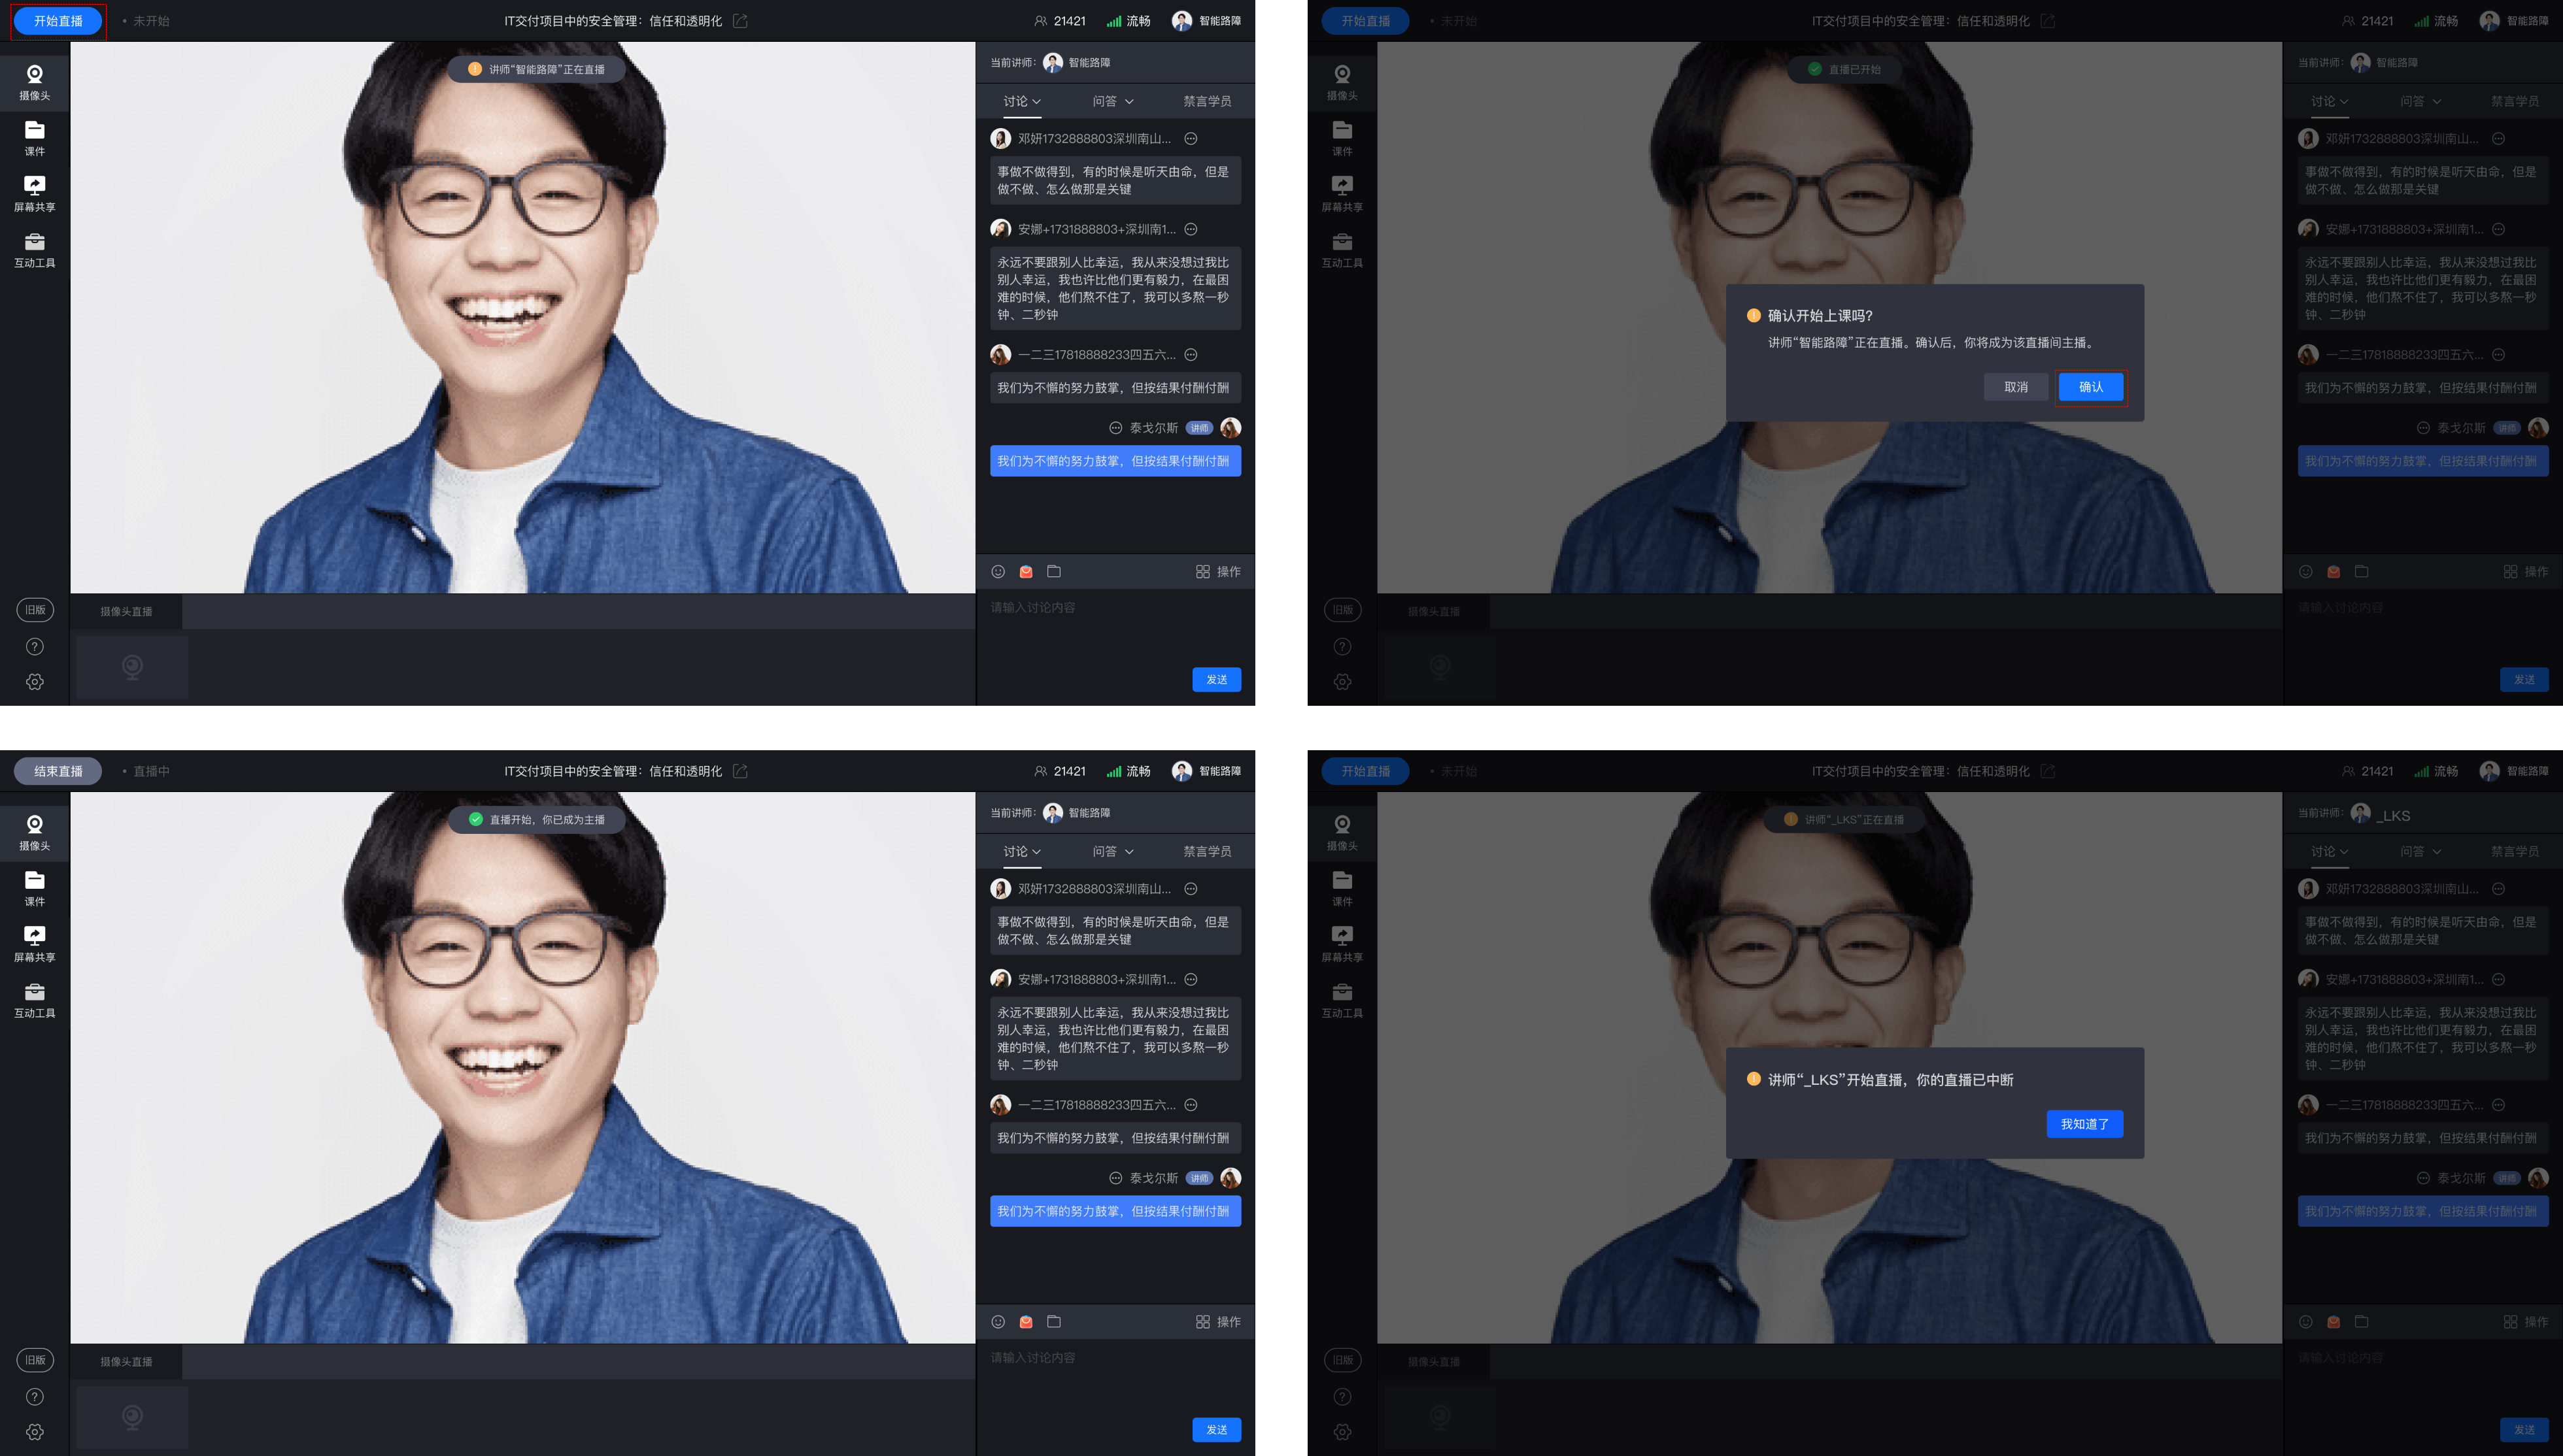This screenshot has height=1456, width=2563.
Task: Expand 问答 dropdown in 直播中 window
Action: [1113, 851]
